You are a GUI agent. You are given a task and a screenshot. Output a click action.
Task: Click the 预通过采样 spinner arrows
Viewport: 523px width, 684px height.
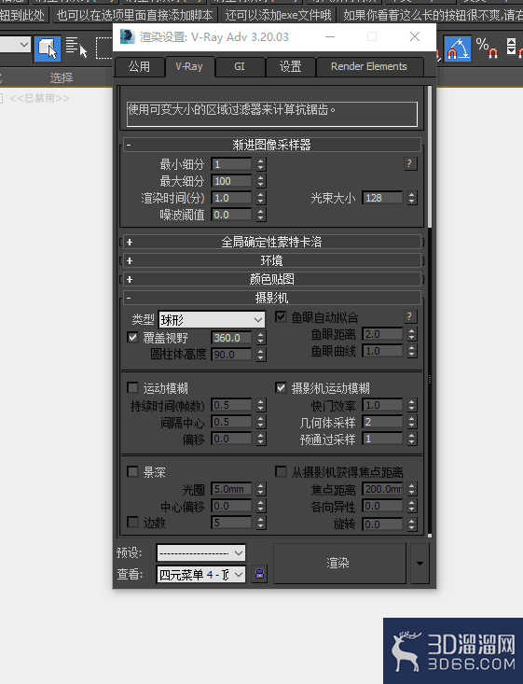412,439
